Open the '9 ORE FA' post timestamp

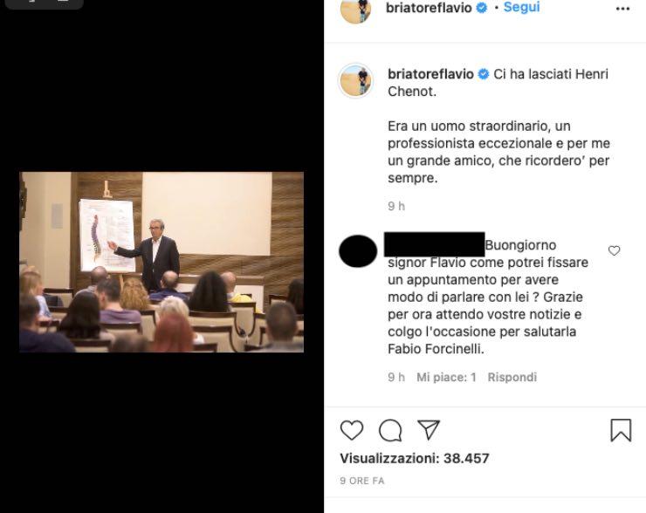click(361, 481)
